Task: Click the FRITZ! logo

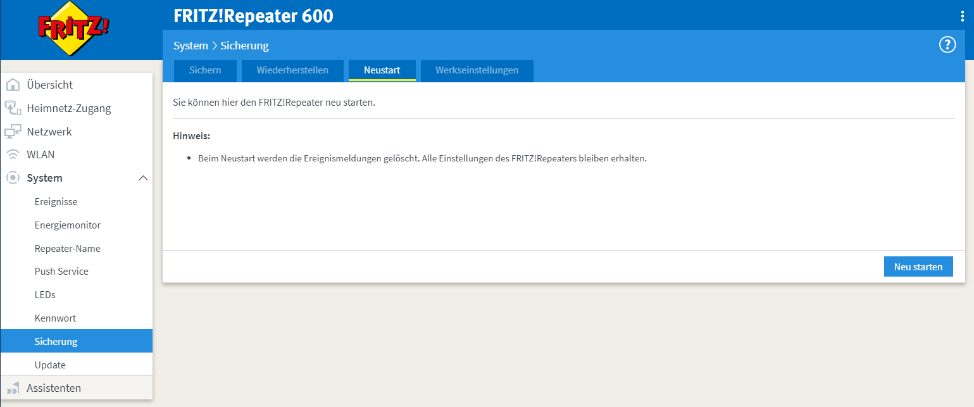Action: pyautogui.click(x=74, y=28)
